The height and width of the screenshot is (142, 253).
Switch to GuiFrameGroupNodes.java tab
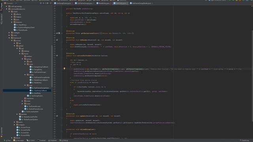coord(142,3)
